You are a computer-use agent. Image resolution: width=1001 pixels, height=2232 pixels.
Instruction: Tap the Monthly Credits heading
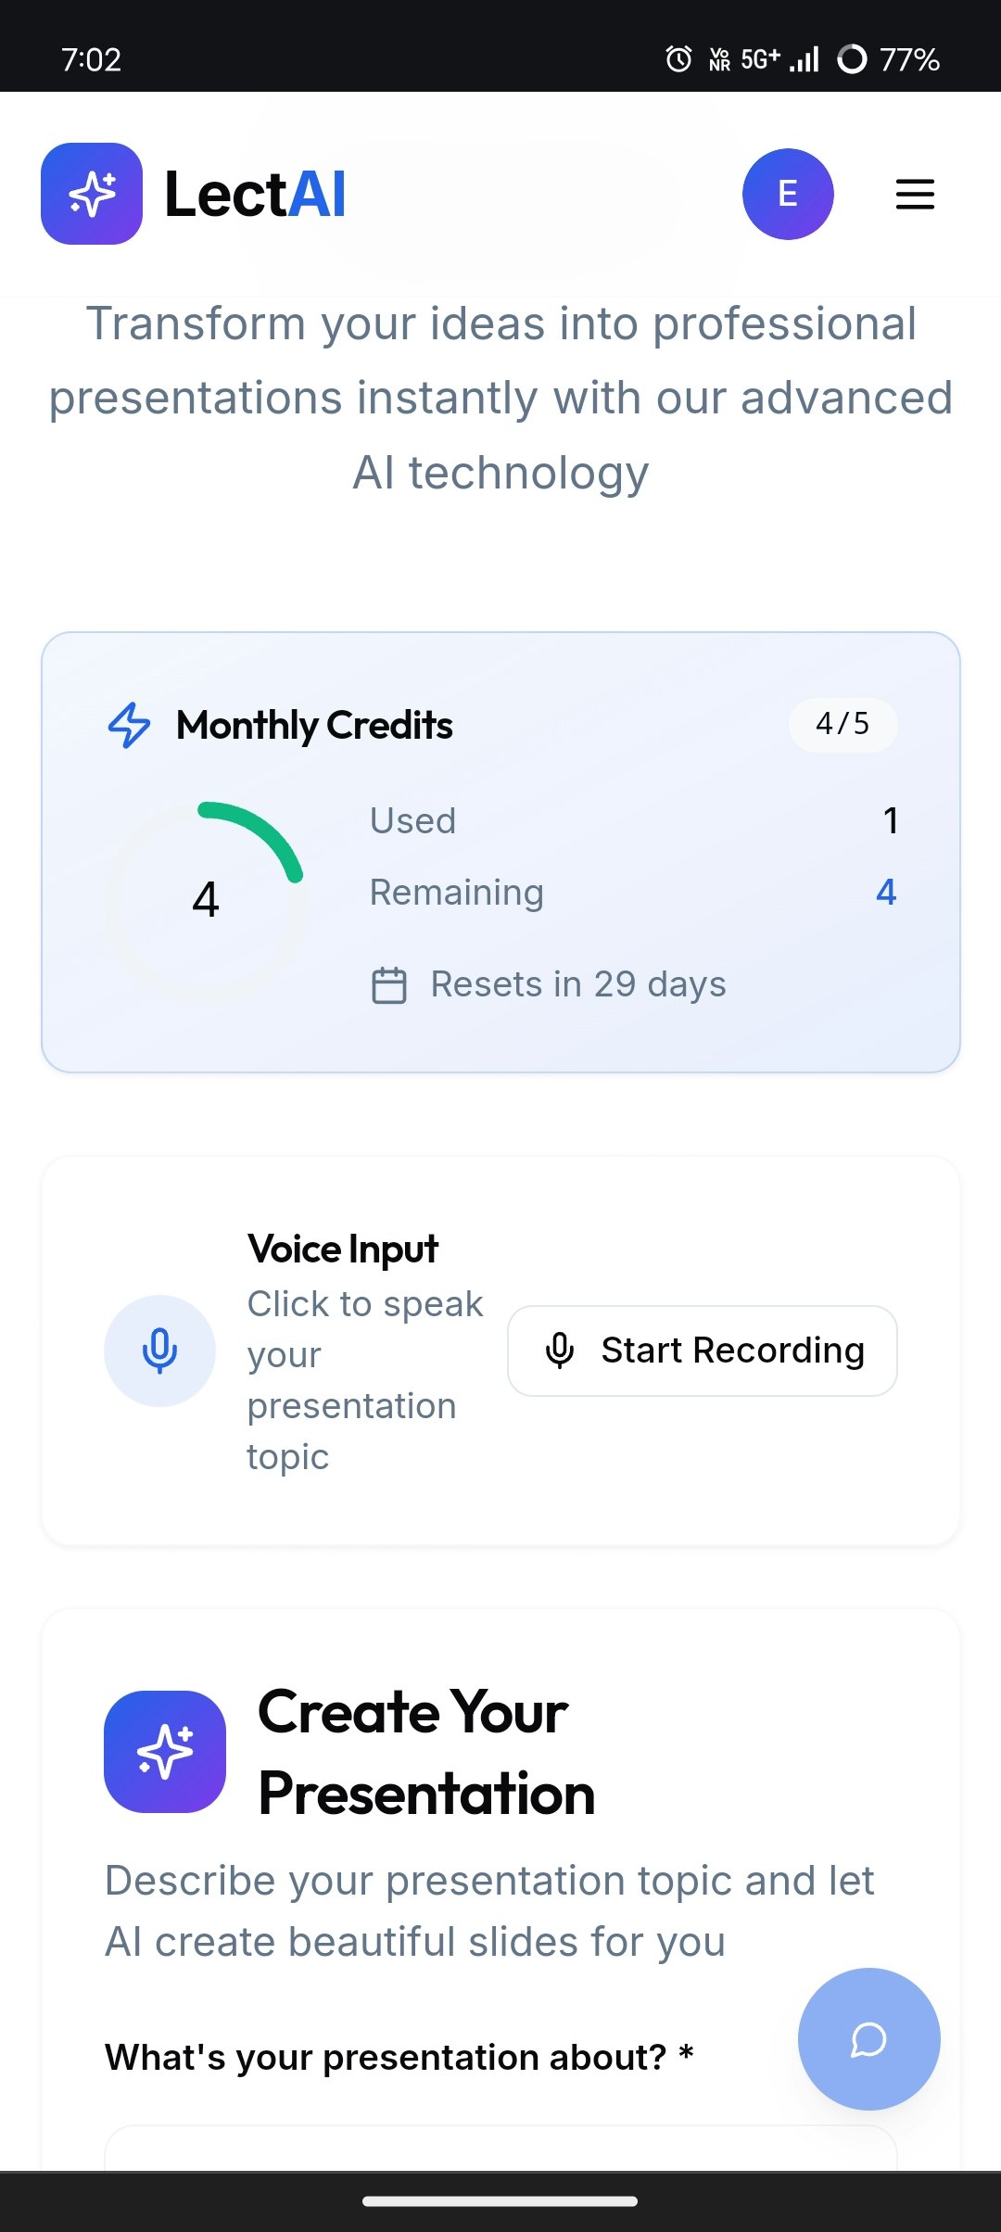click(315, 725)
